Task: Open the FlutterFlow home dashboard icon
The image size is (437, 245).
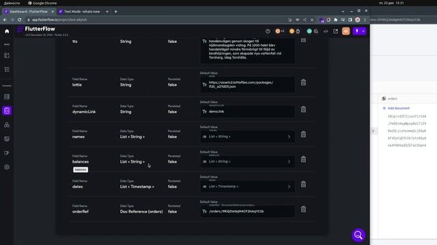Action: [x=7, y=31]
